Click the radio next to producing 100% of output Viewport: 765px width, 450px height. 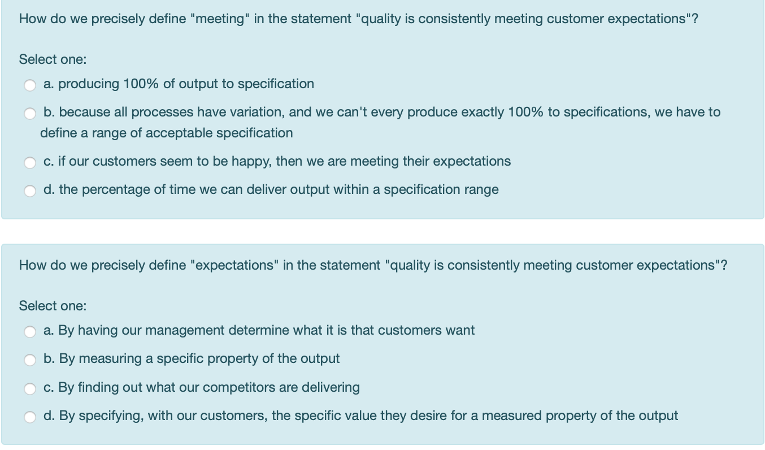click(x=30, y=85)
